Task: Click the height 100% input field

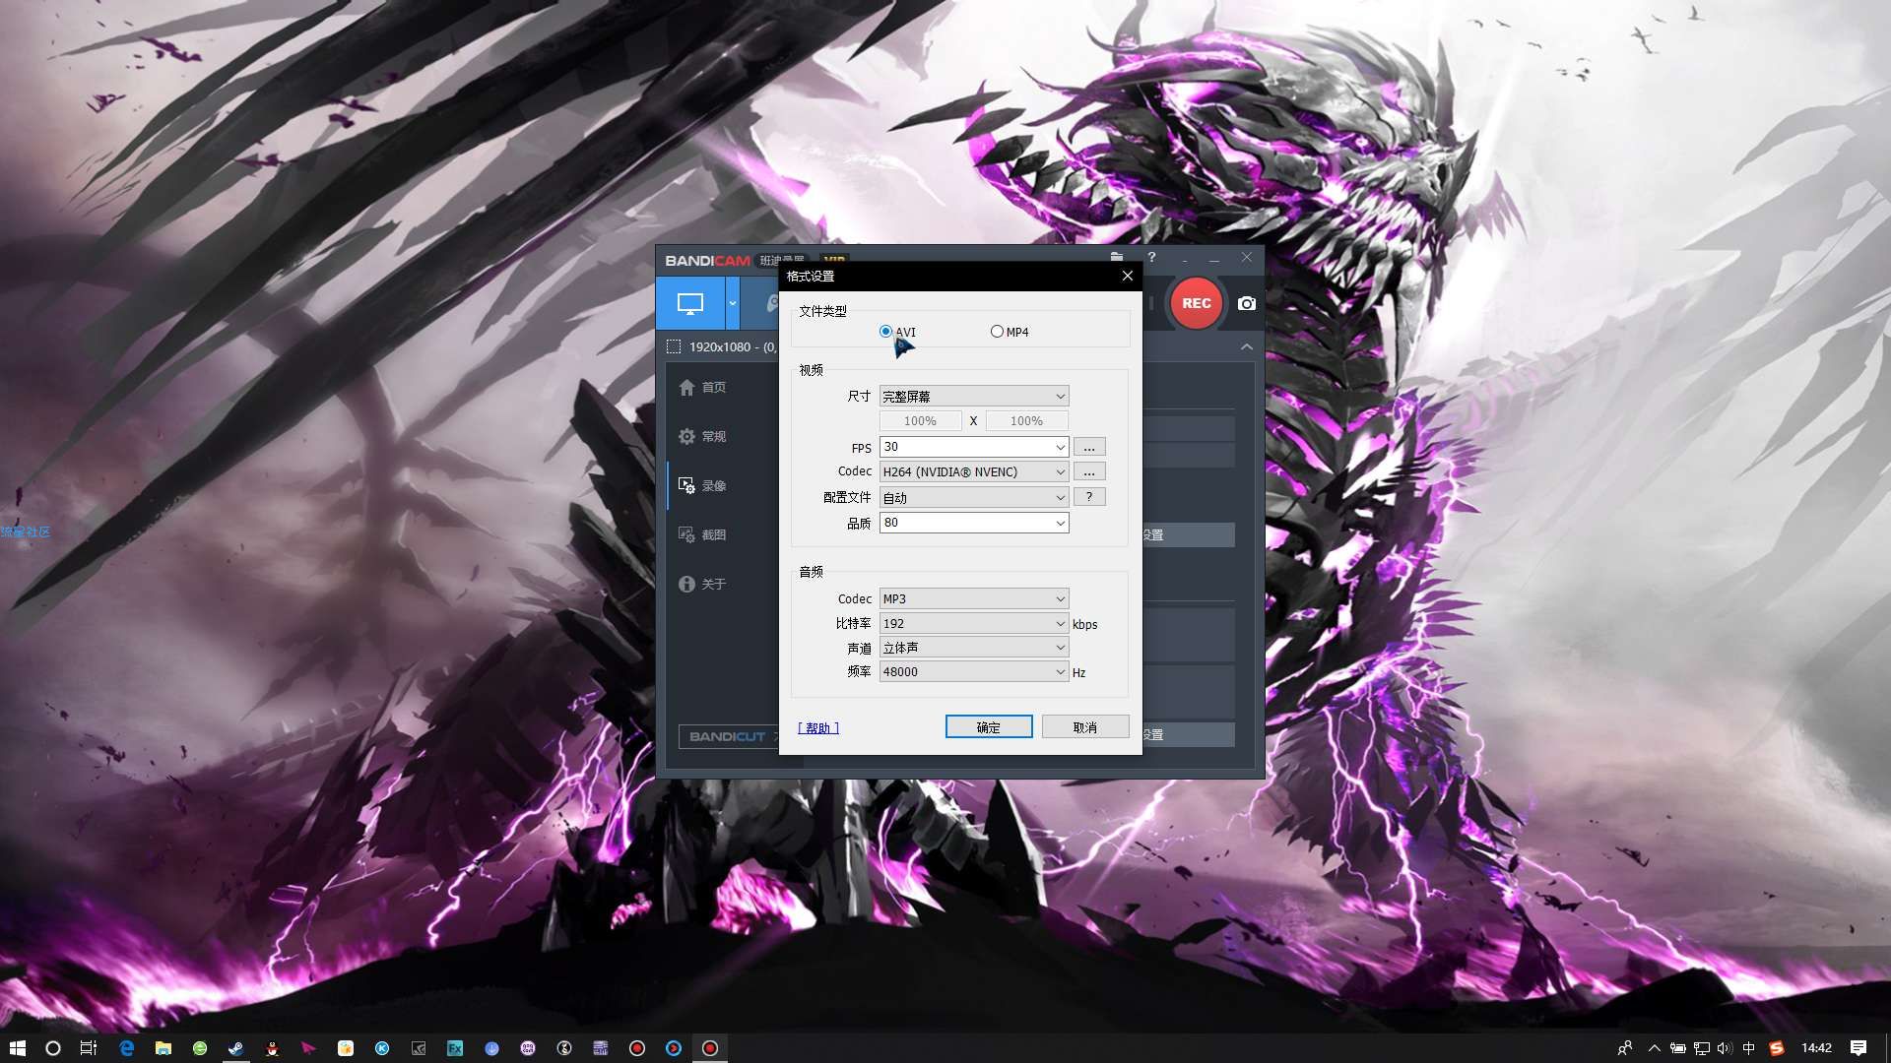Action: pyautogui.click(x=1026, y=421)
